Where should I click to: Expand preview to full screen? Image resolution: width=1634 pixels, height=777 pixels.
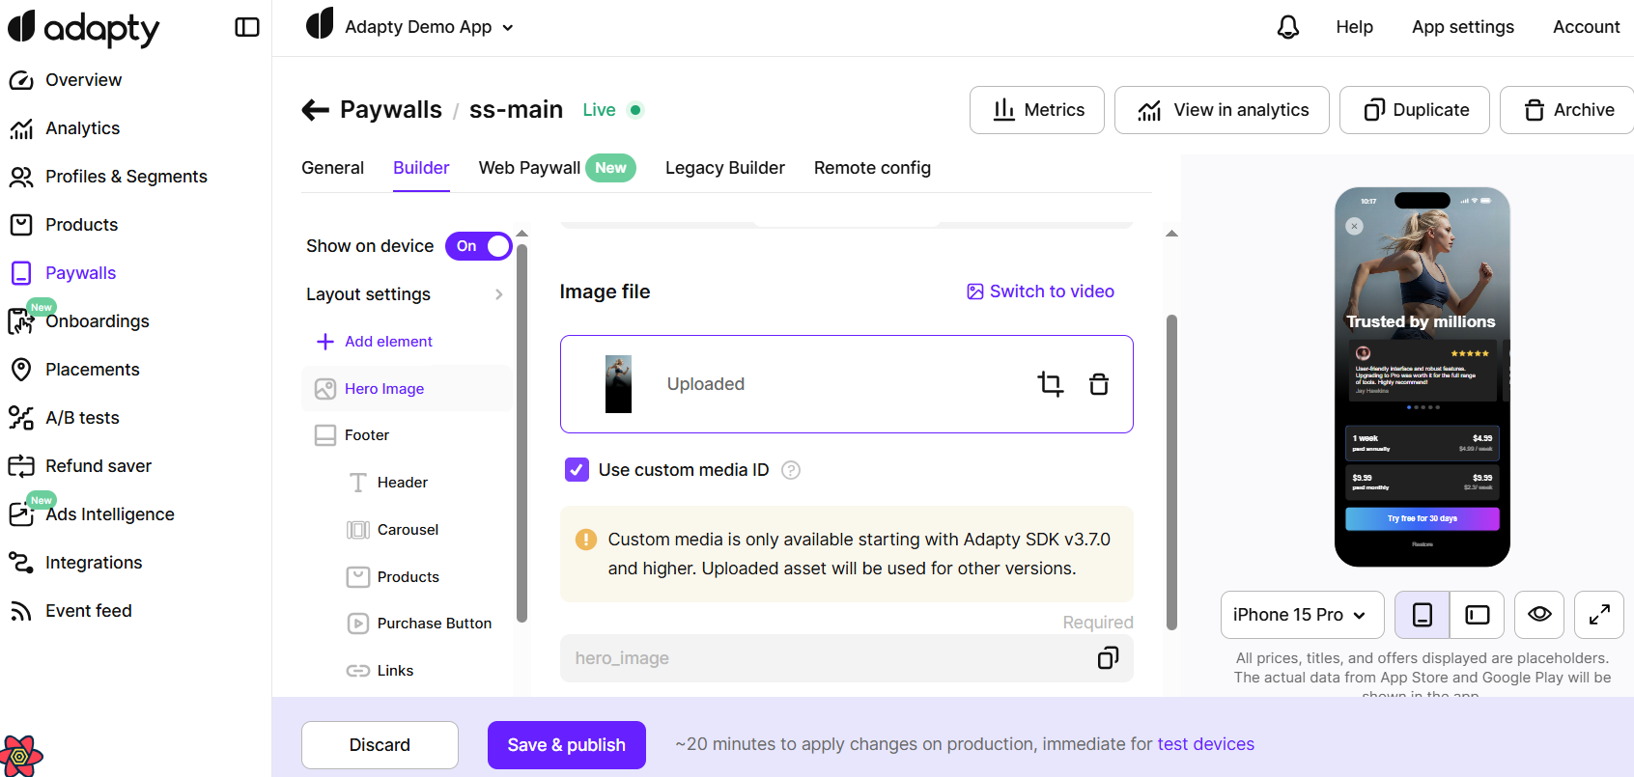pos(1598,615)
